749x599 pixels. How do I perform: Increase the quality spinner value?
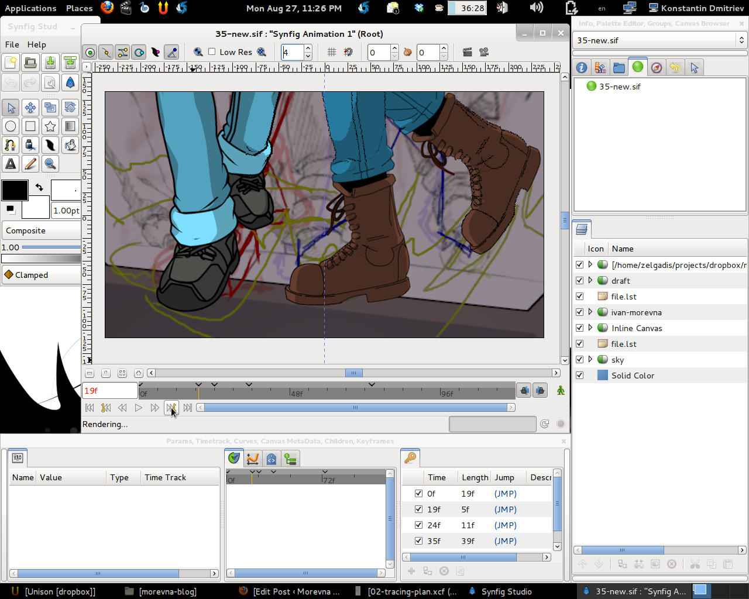click(x=308, y=48)
